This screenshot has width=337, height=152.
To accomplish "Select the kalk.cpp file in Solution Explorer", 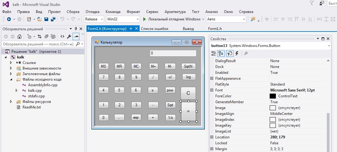I will [x=35, y=91].
